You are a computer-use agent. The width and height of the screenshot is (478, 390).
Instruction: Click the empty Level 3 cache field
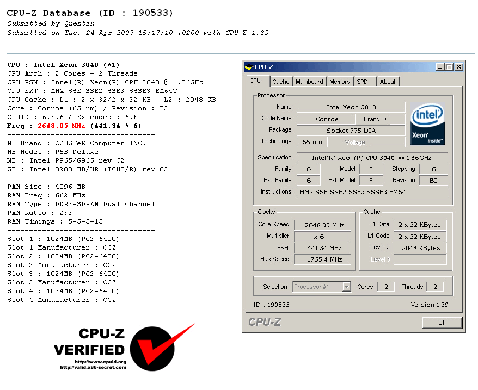tap(420, 259)
